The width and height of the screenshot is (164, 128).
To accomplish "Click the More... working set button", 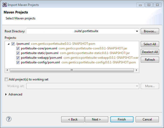I will tap(150, 86).
